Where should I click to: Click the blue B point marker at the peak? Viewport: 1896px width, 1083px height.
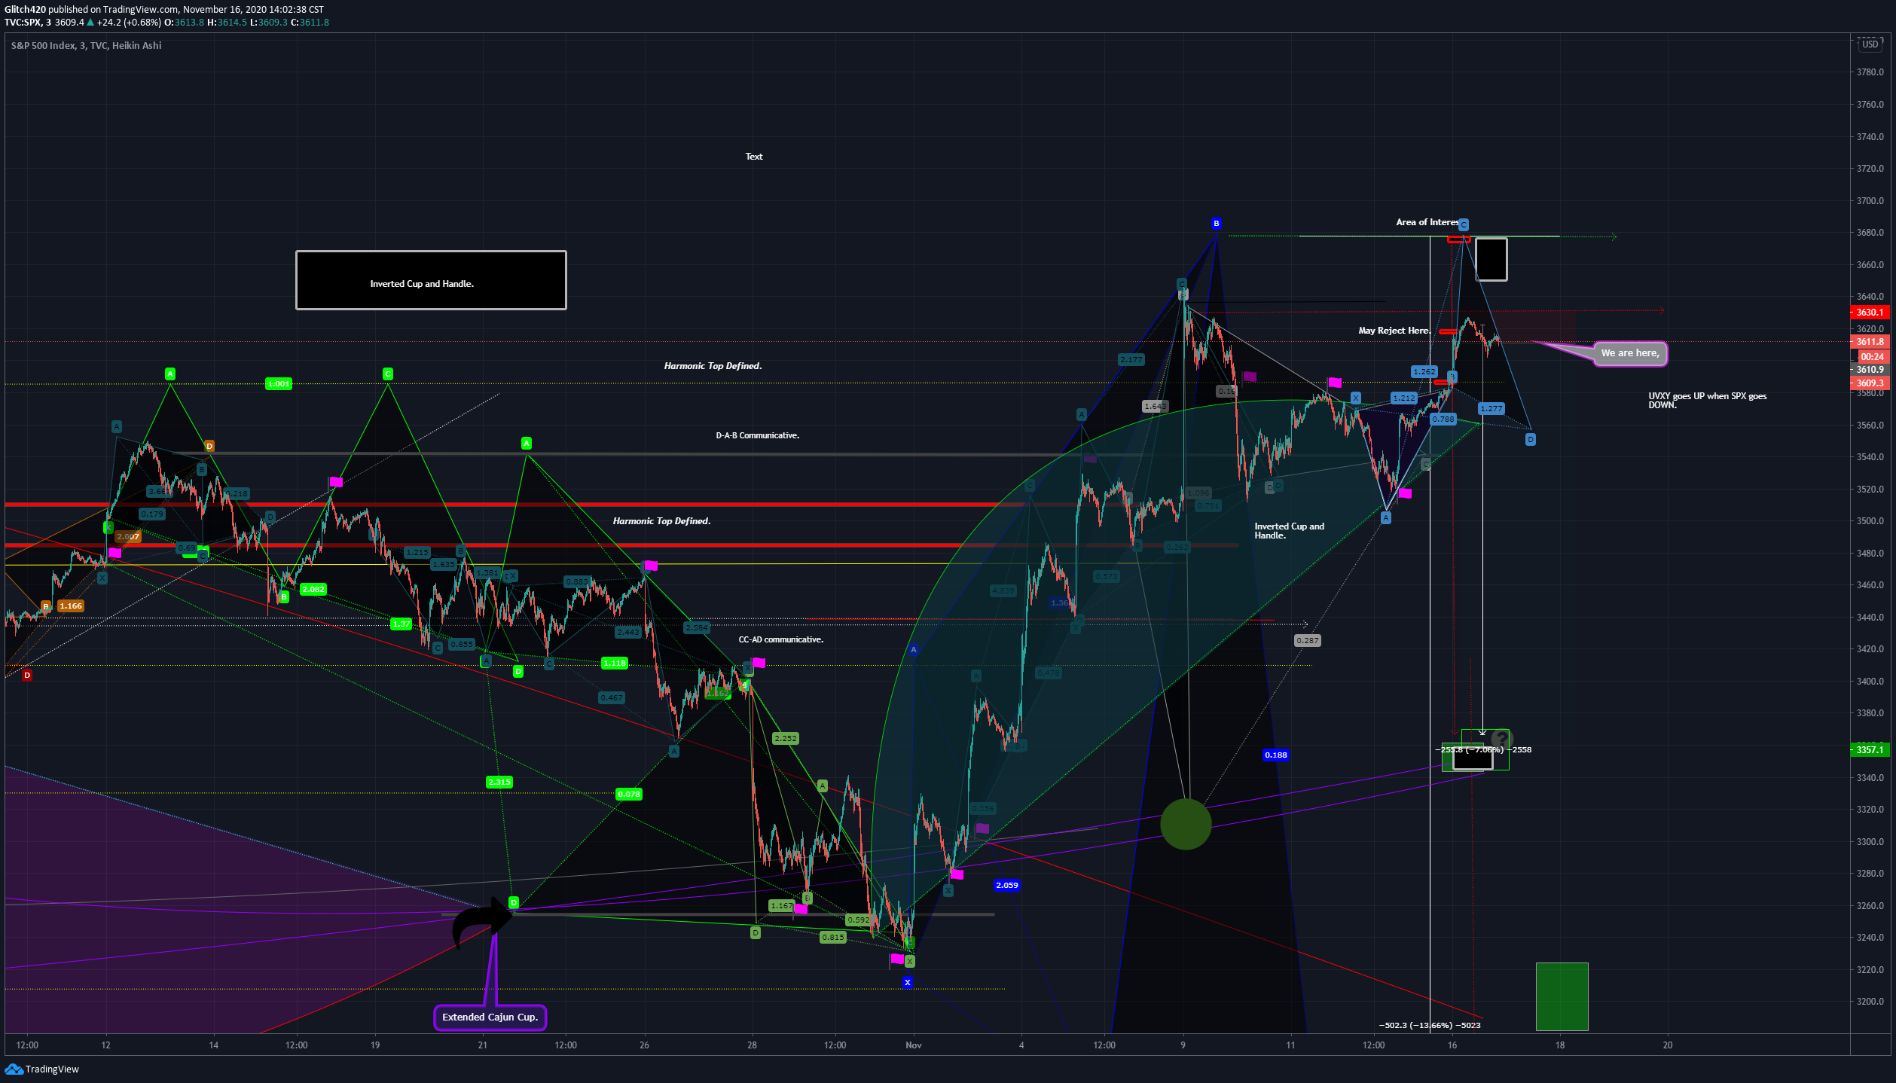pos(1216,223)
